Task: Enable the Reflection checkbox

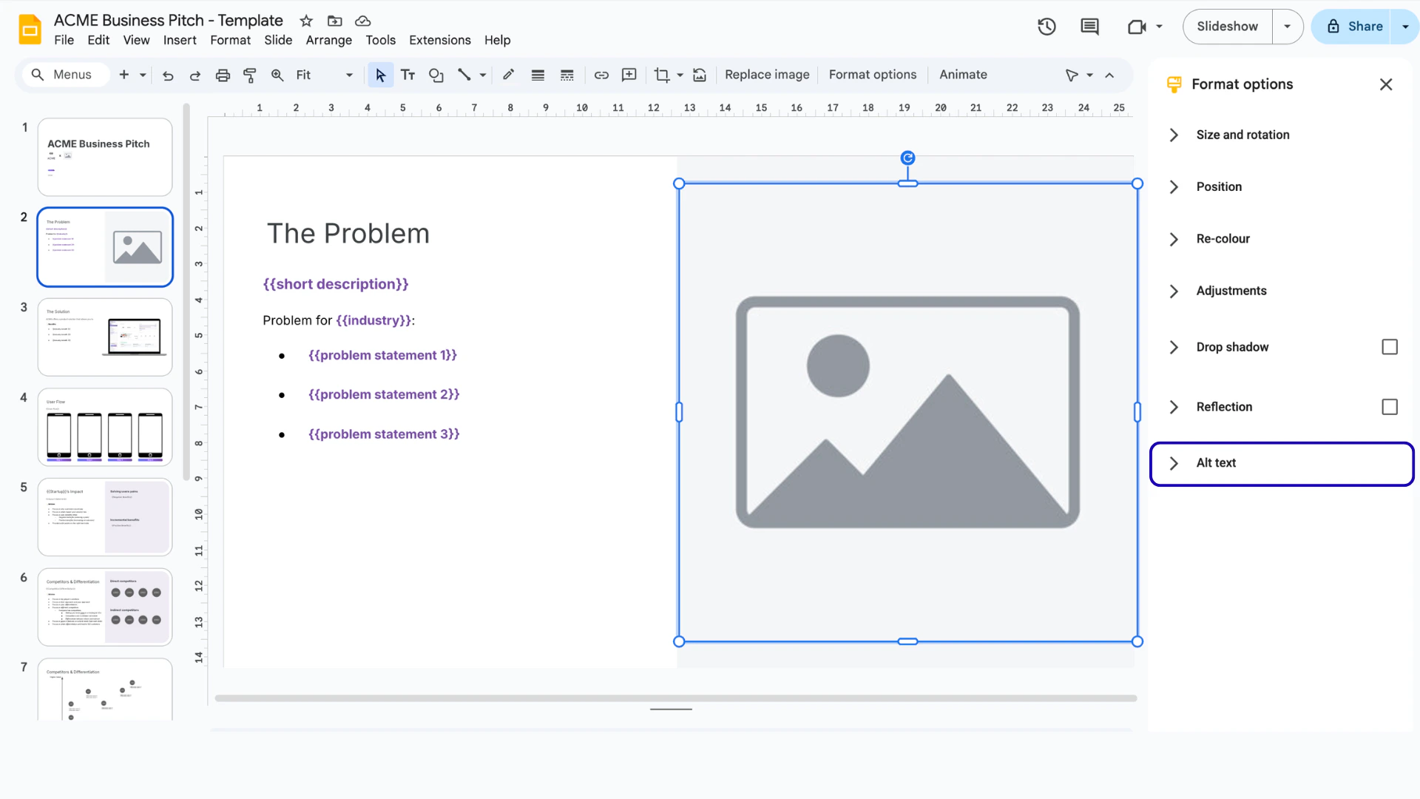Action: pos(1389,407)
